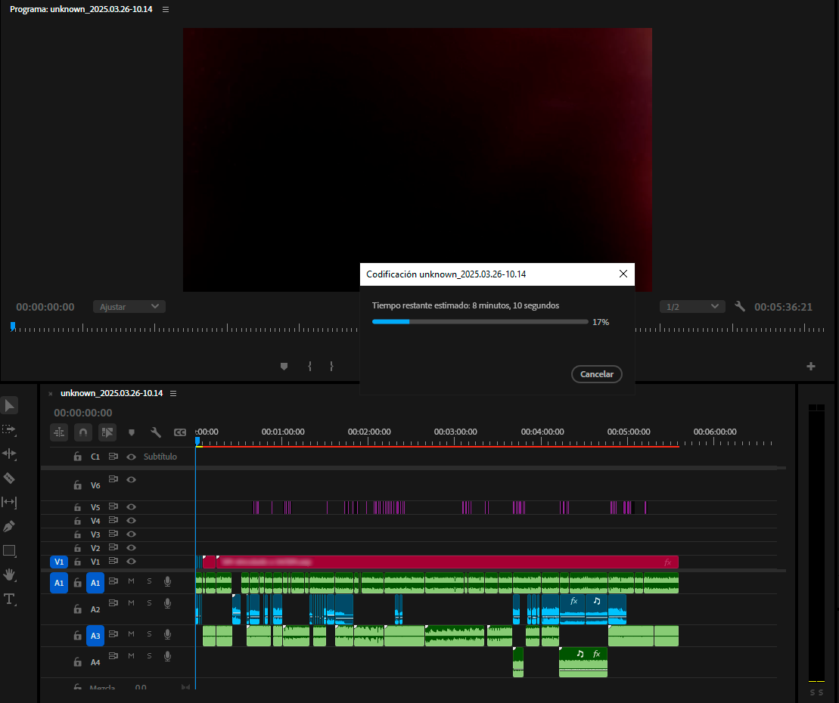This screenshot has height=703, width=839.
Task: Hide the C1 Subtítulo track
Action: pos(131,457)
